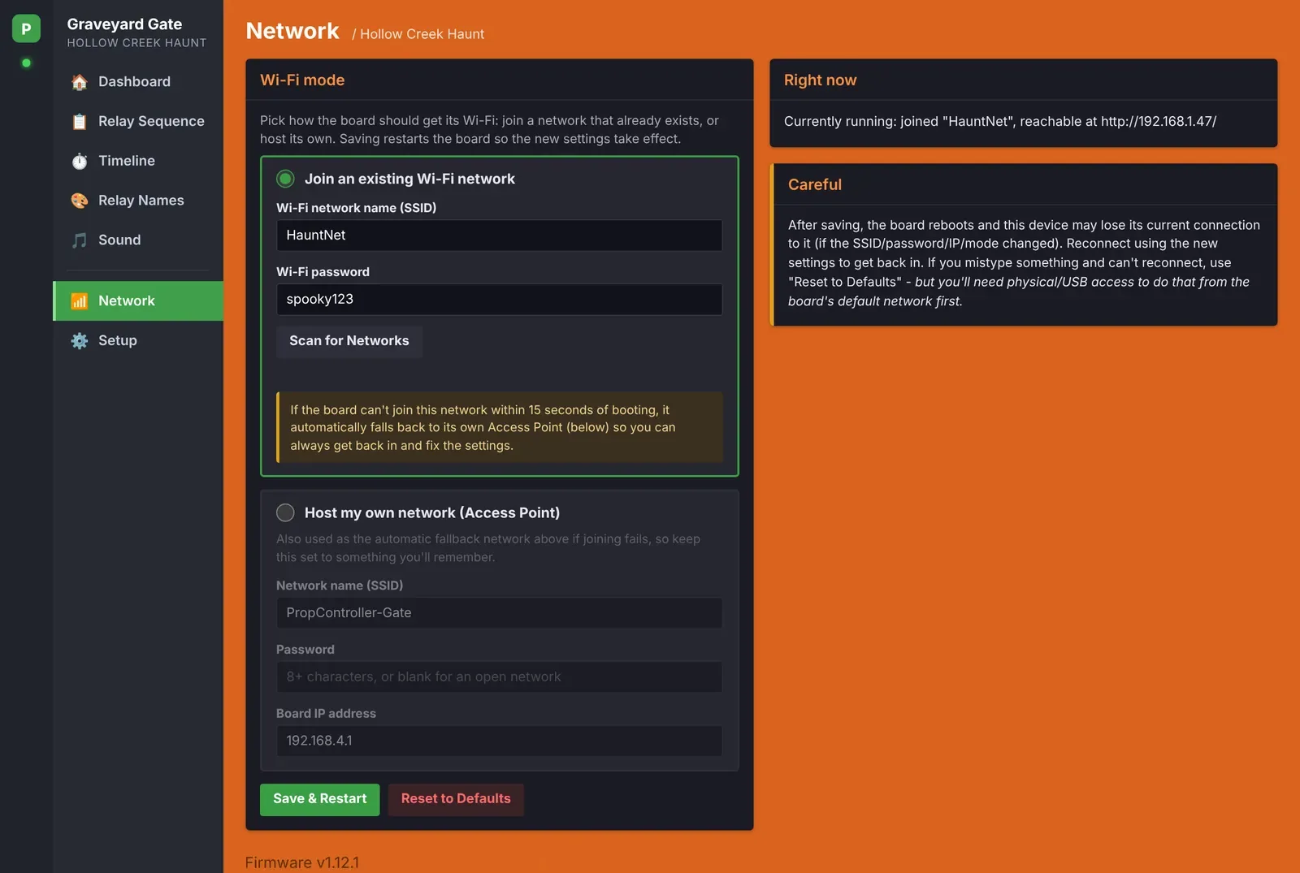Click the Right now panel heading

click(821, 80)
